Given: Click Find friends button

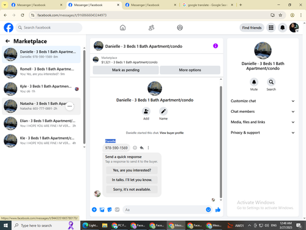Looking at the screenshot, I should click(x=252, y=28).
